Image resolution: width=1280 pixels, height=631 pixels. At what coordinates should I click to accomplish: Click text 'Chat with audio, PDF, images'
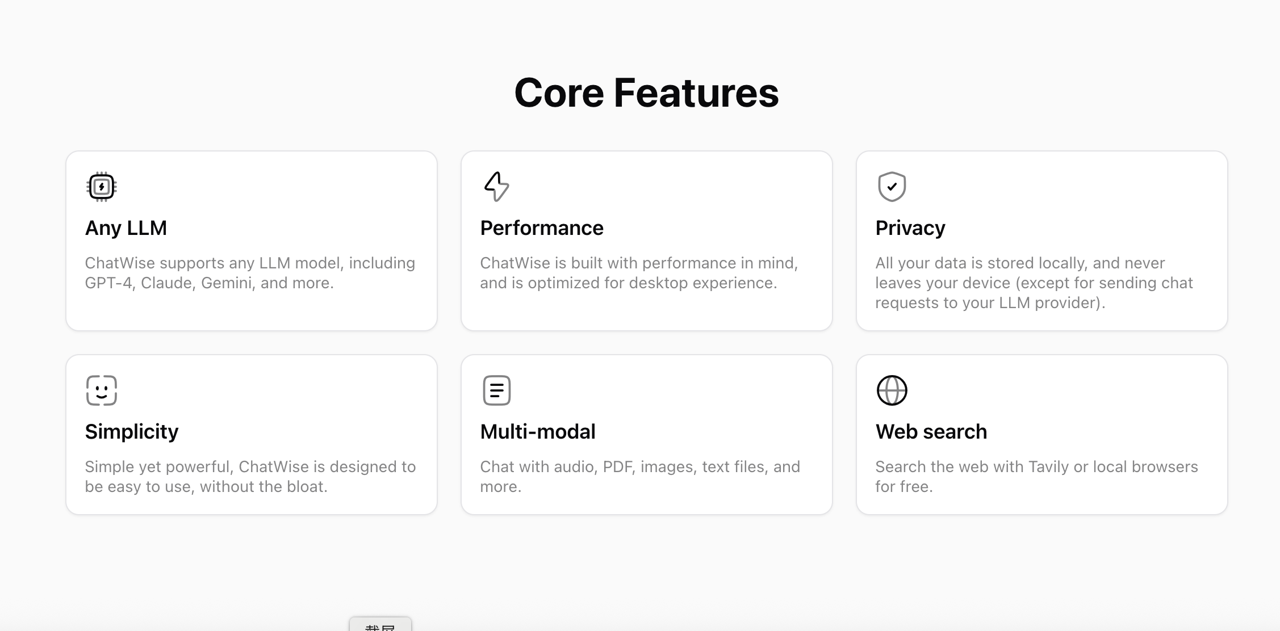pos(587,467)
